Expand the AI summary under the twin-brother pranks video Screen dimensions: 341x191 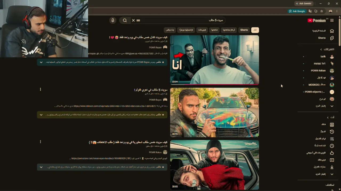tap(41, 115)
